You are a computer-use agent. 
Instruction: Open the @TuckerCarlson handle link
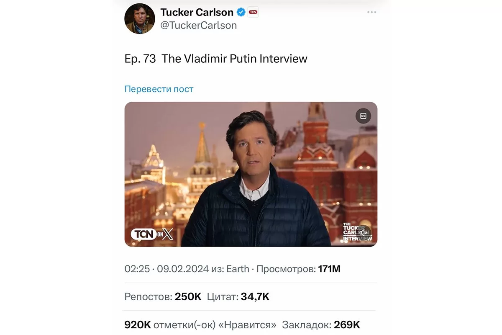(x=198, y=26)
